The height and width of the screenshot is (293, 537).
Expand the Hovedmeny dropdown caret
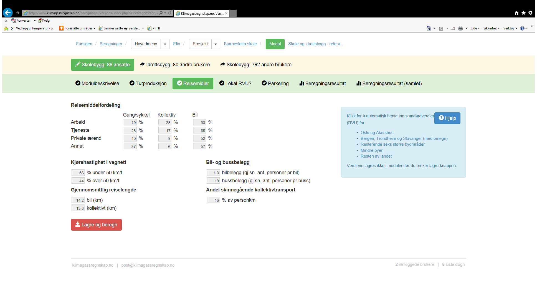pos(165,44)
